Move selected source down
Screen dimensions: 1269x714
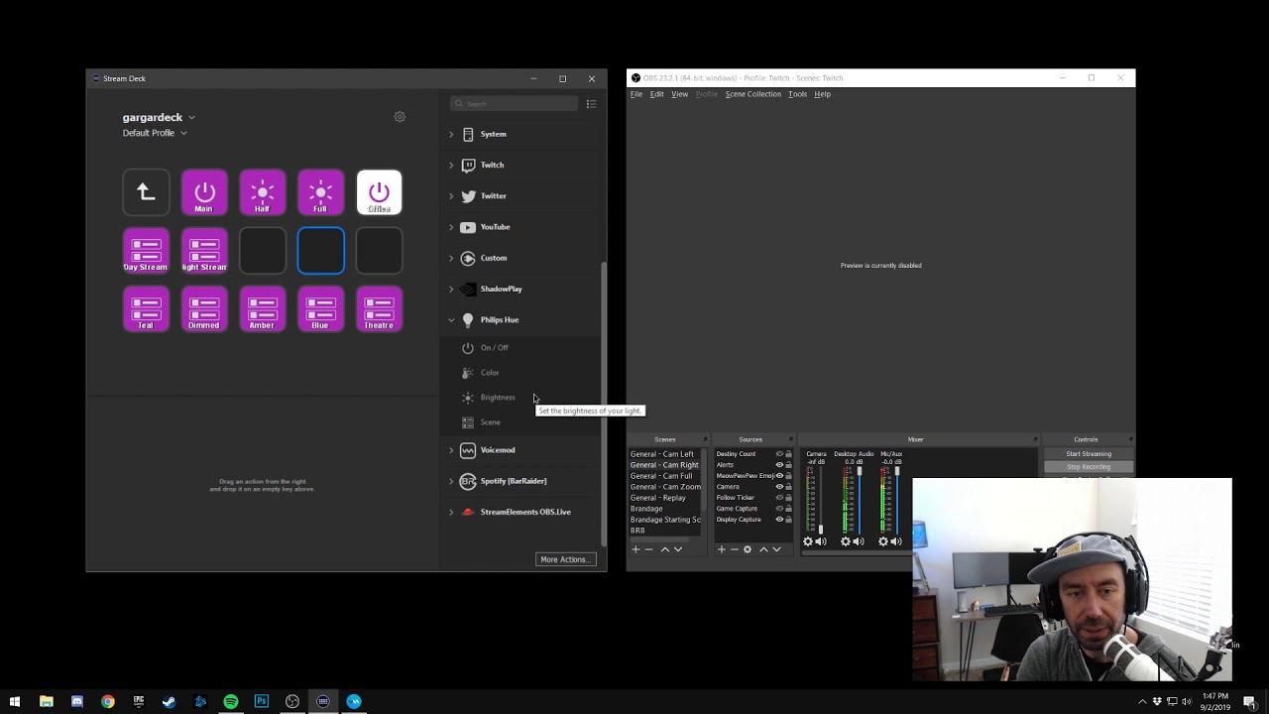point(776,549)
